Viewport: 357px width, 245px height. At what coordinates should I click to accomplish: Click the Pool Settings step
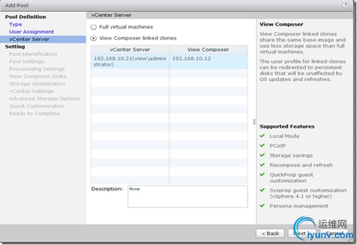[x=27, y=61]
